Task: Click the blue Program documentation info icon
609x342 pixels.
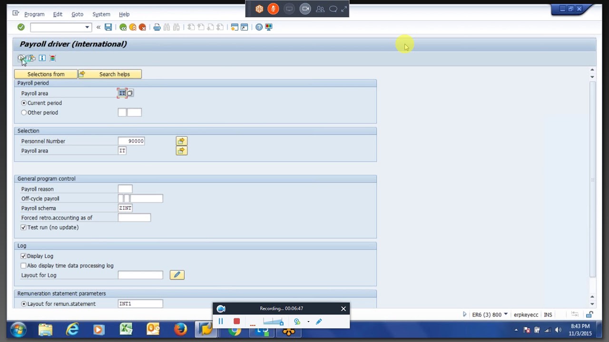Action: 42,58
